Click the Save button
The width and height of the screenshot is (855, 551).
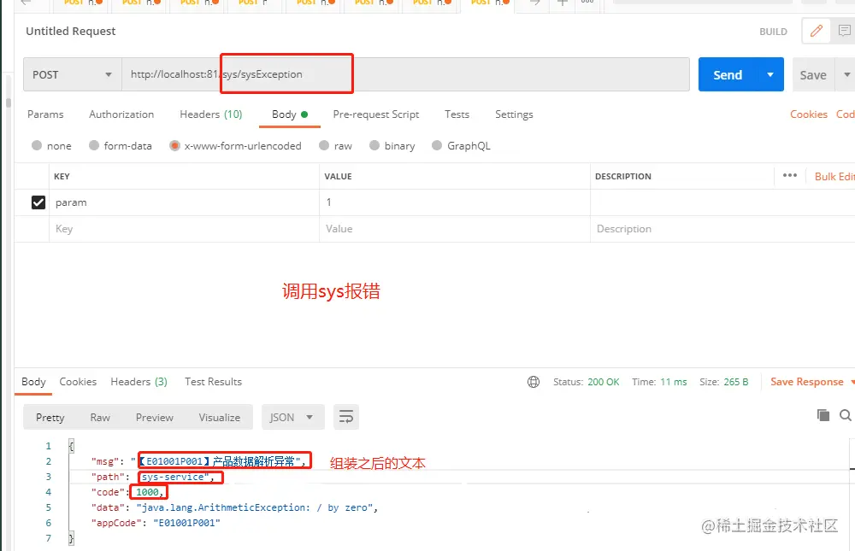813,74
